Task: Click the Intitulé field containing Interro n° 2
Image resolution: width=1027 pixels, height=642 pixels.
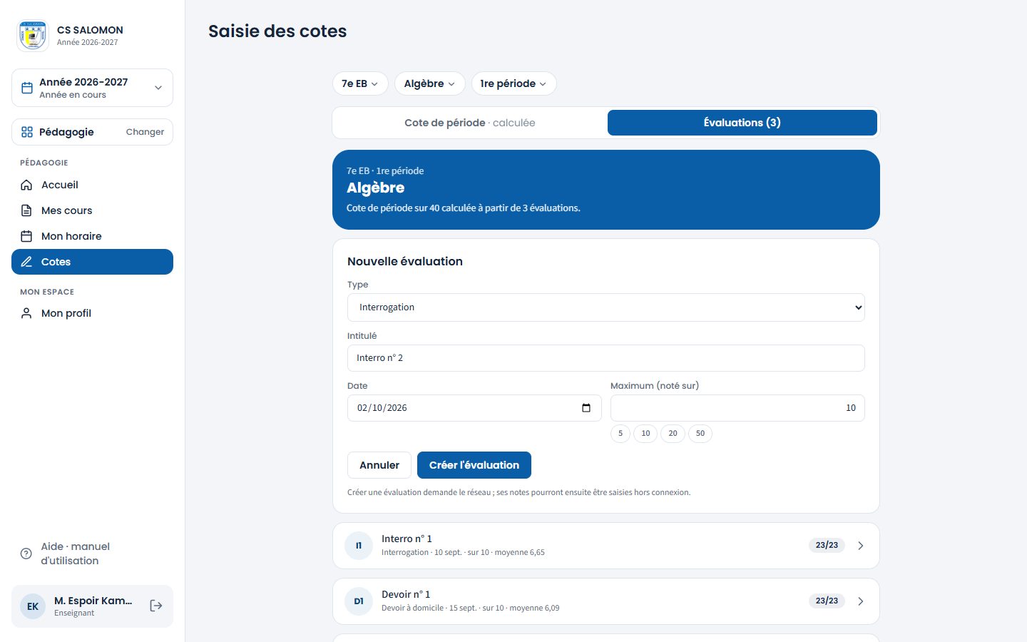Action: pos(606,358)
